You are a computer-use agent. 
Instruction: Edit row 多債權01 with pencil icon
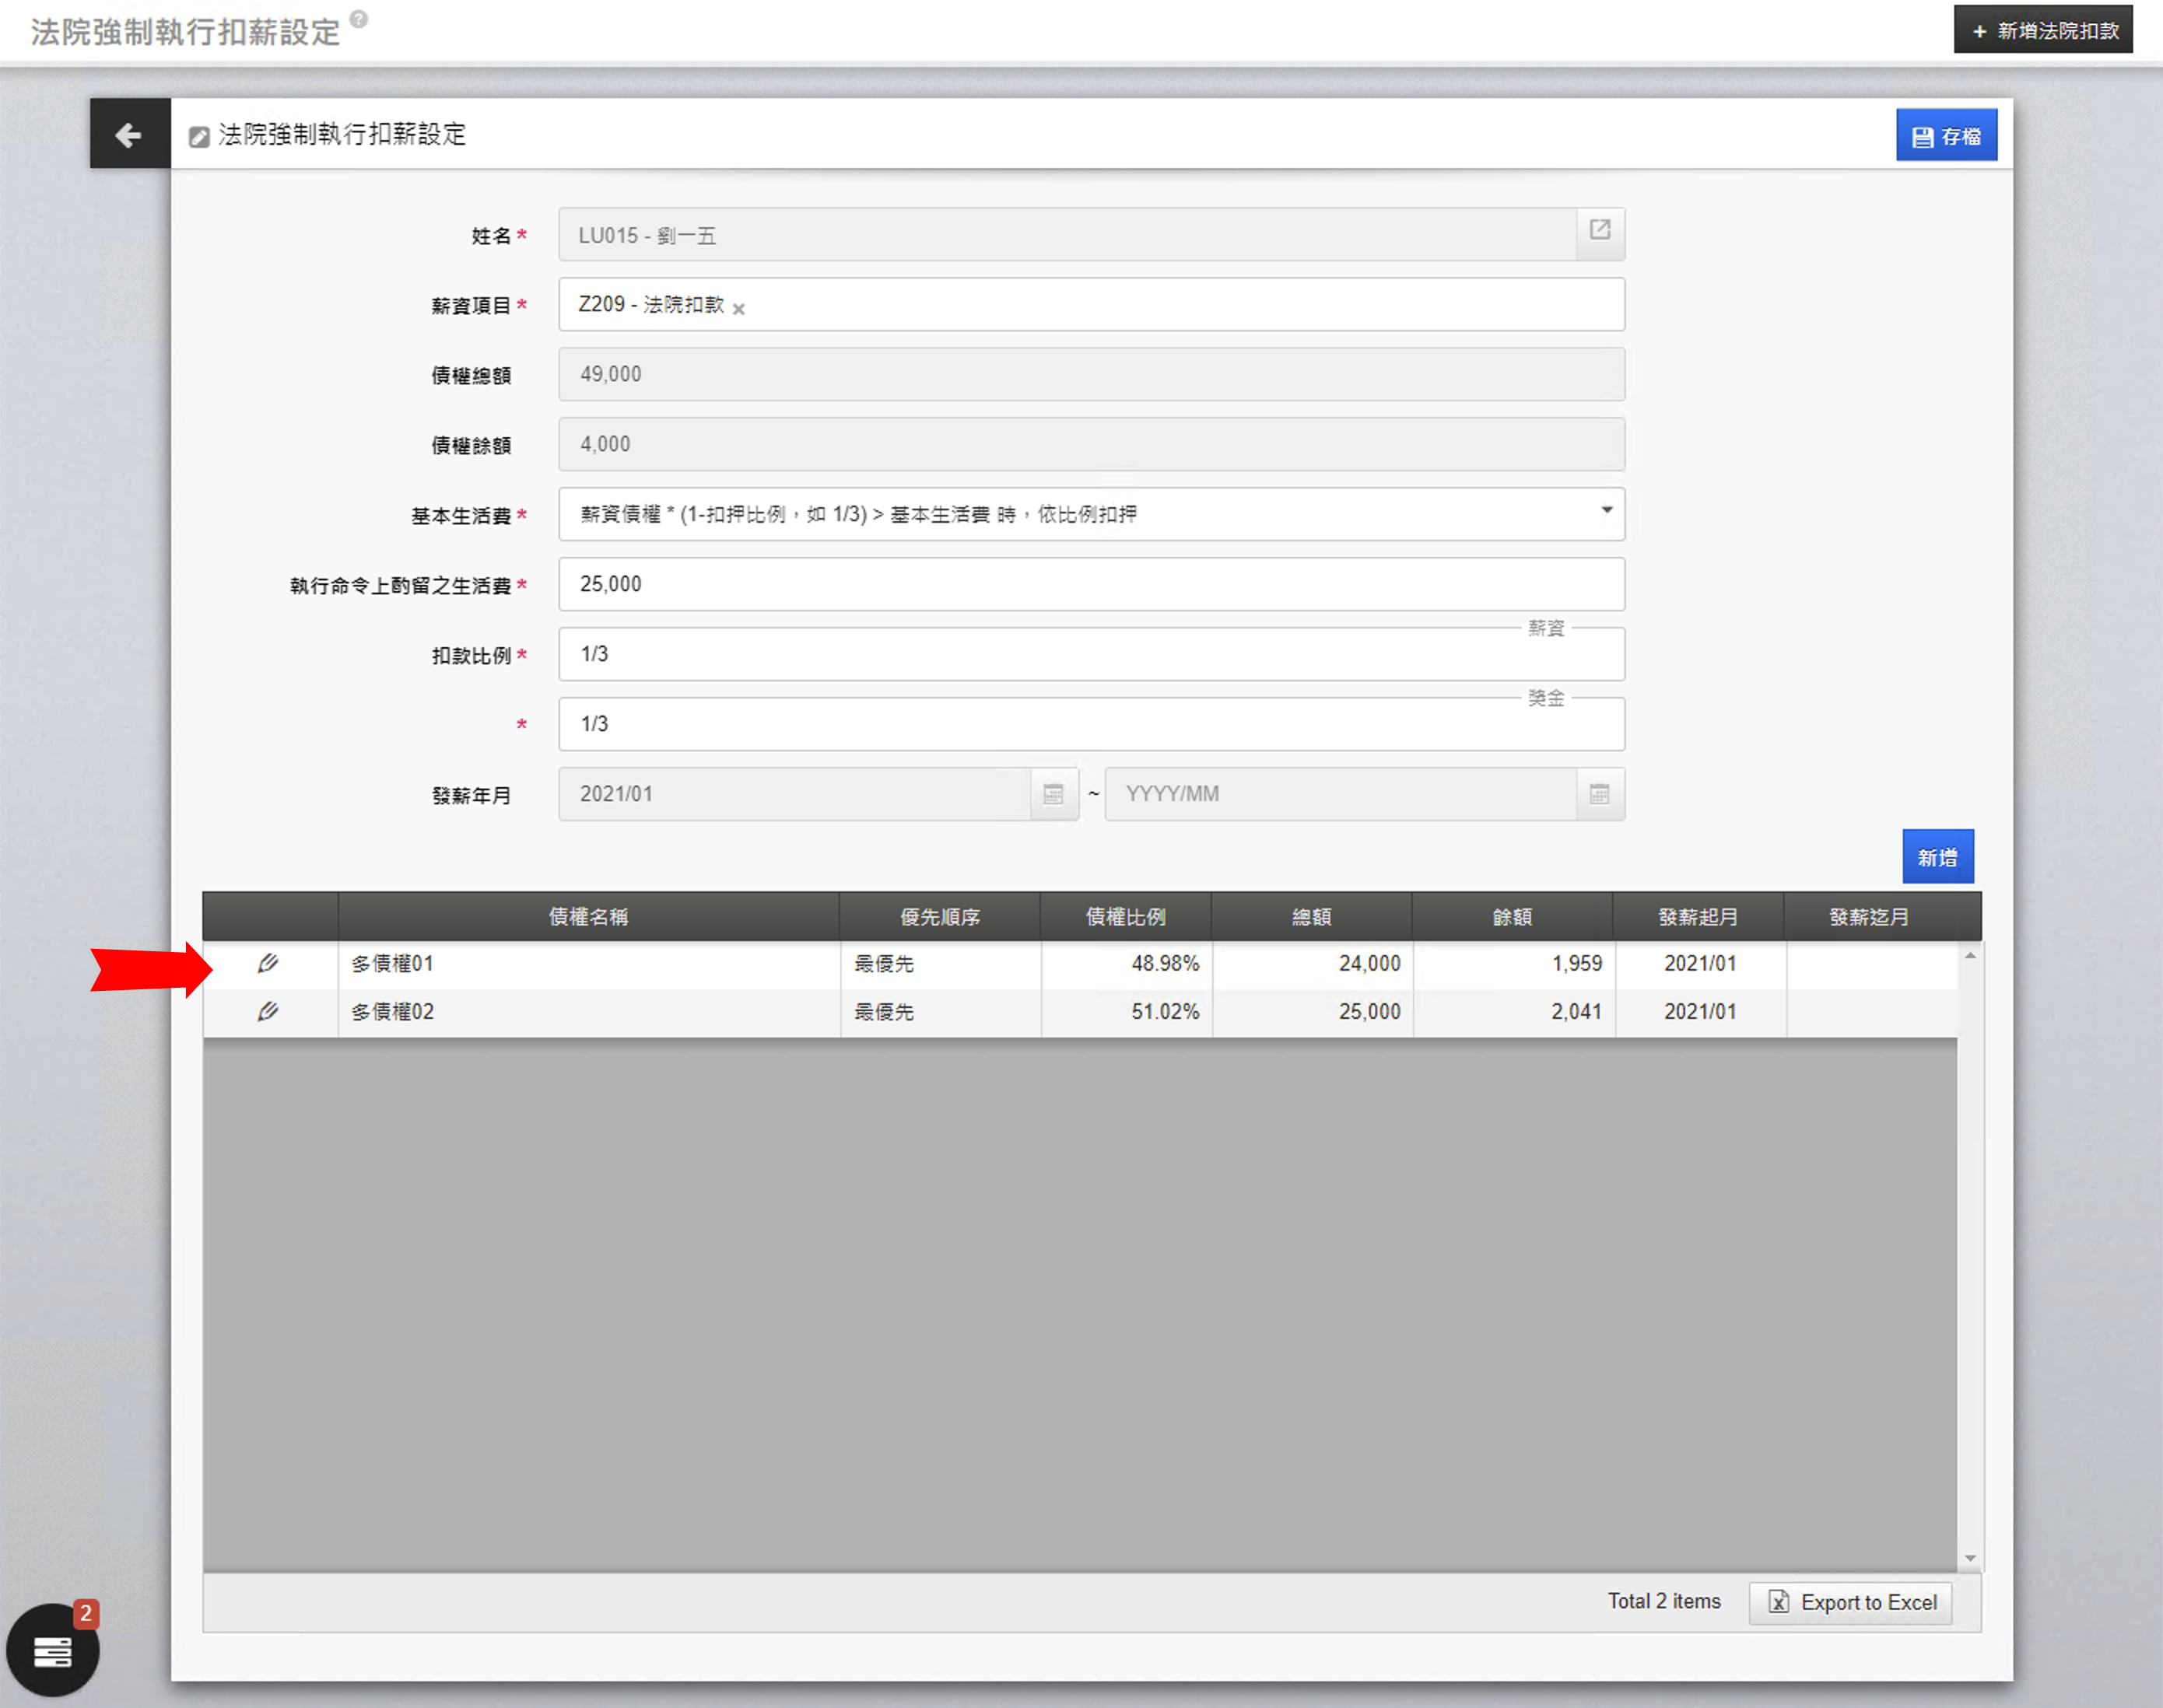[267, 963]
